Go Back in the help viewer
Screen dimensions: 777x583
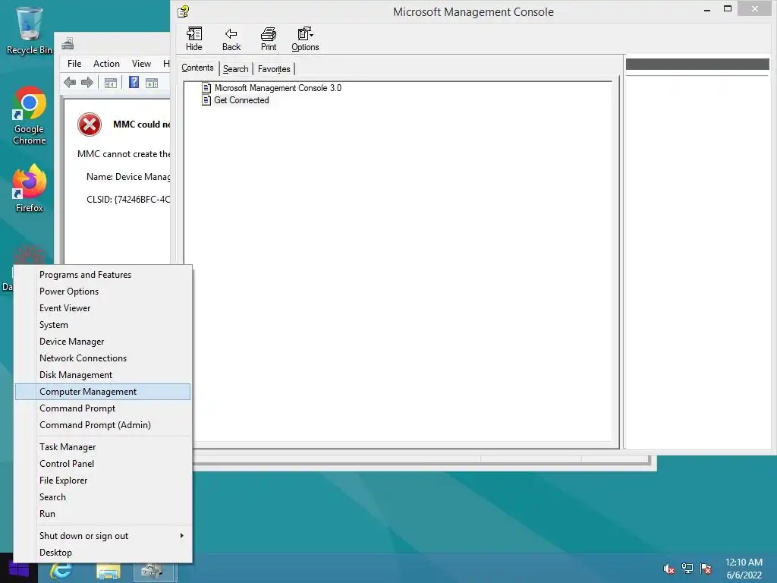click(x=231, y=39)
